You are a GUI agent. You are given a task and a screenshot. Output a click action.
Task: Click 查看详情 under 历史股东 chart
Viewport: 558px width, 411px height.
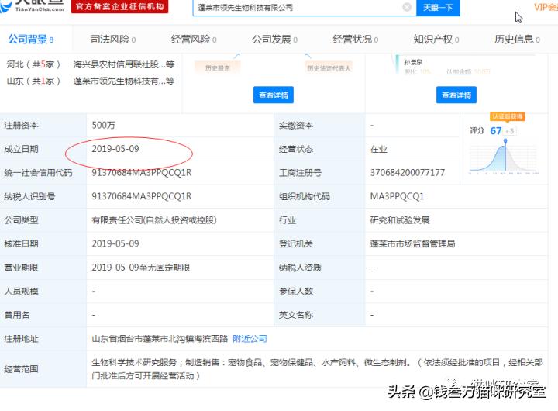click(x=274, y=95)
